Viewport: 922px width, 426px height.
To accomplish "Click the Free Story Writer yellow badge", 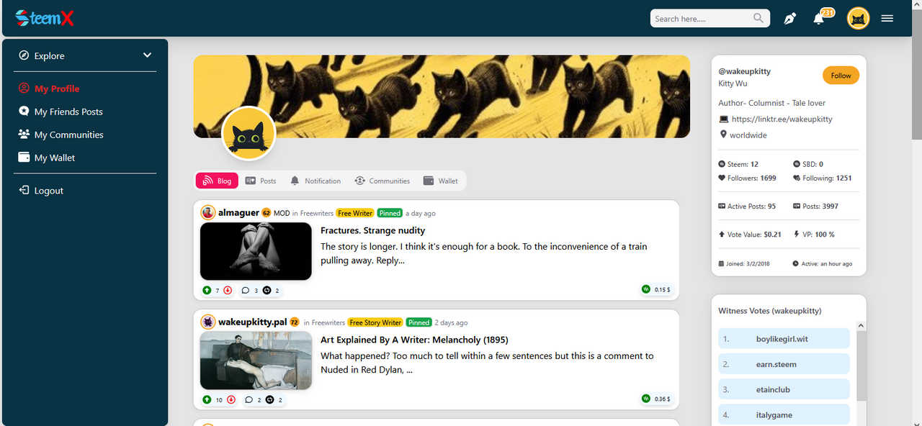I will (375, 322).
